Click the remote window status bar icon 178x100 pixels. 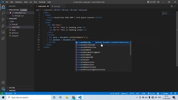(x=2, y=93)
